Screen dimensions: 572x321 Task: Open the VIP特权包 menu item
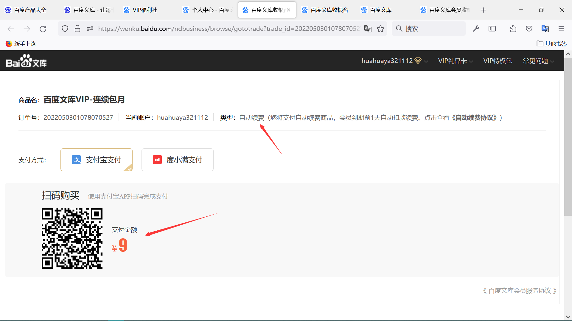click(498, 61)
